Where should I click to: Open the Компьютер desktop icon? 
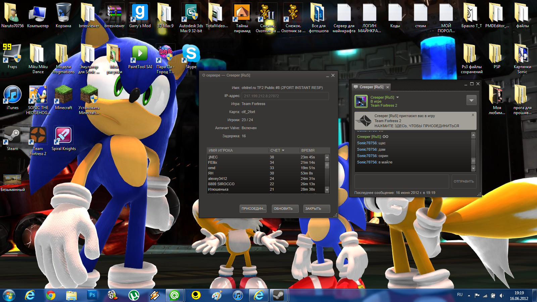click(x=38, y=16)
